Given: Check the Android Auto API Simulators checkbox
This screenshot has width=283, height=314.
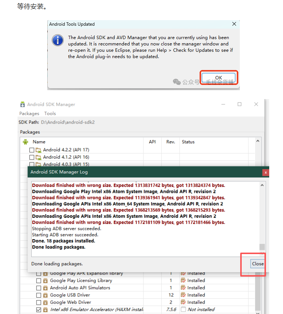Looking at the screenshot, I should pos(39,288).
